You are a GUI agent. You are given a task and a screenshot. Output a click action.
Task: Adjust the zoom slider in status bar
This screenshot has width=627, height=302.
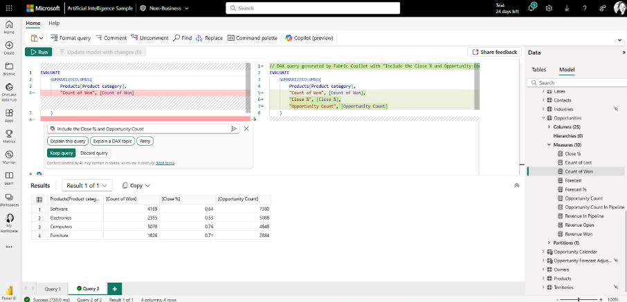(579, 299)
